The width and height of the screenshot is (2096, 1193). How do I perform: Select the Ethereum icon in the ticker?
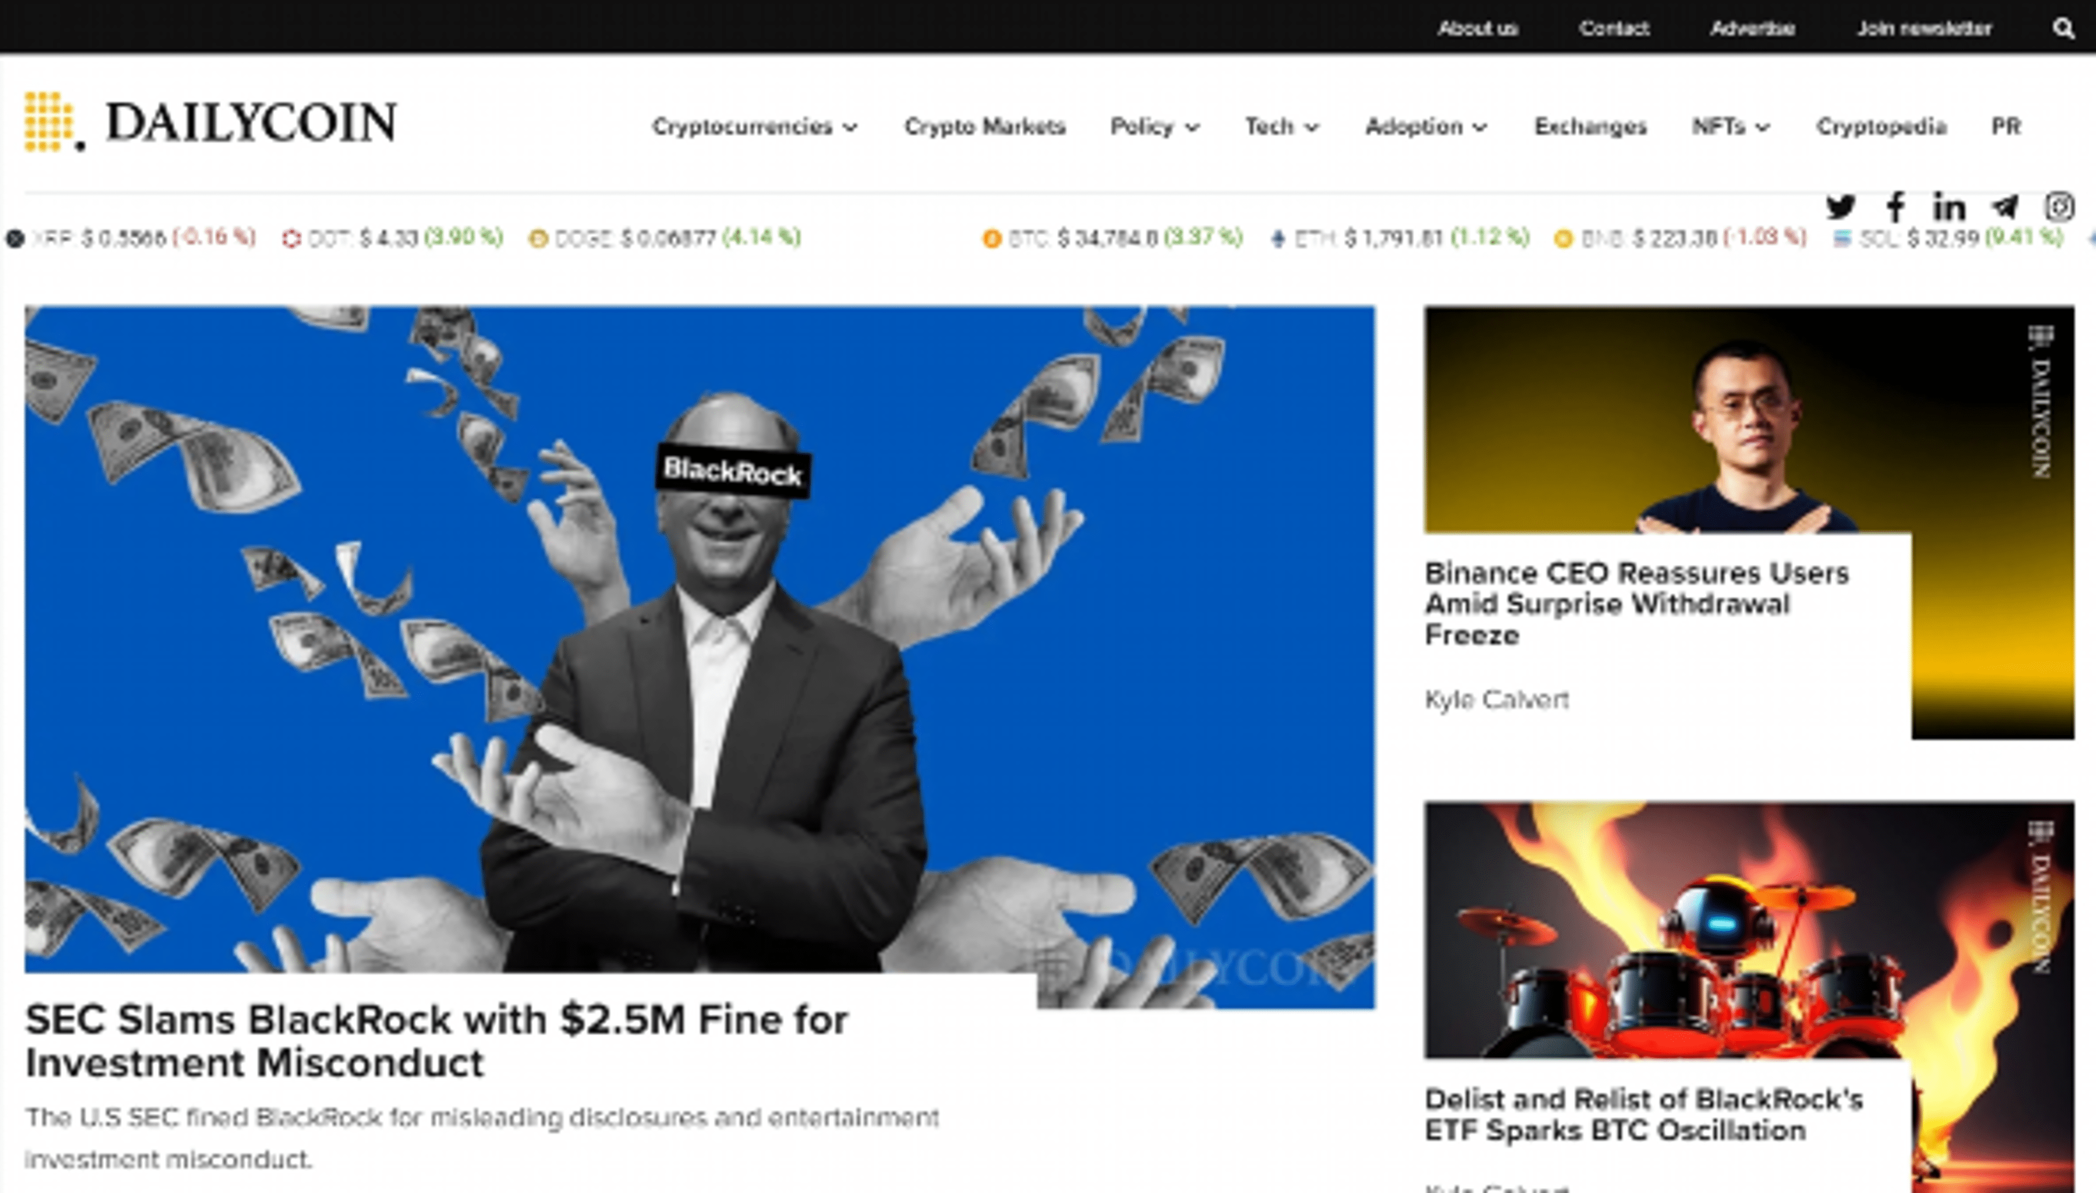1278,238
